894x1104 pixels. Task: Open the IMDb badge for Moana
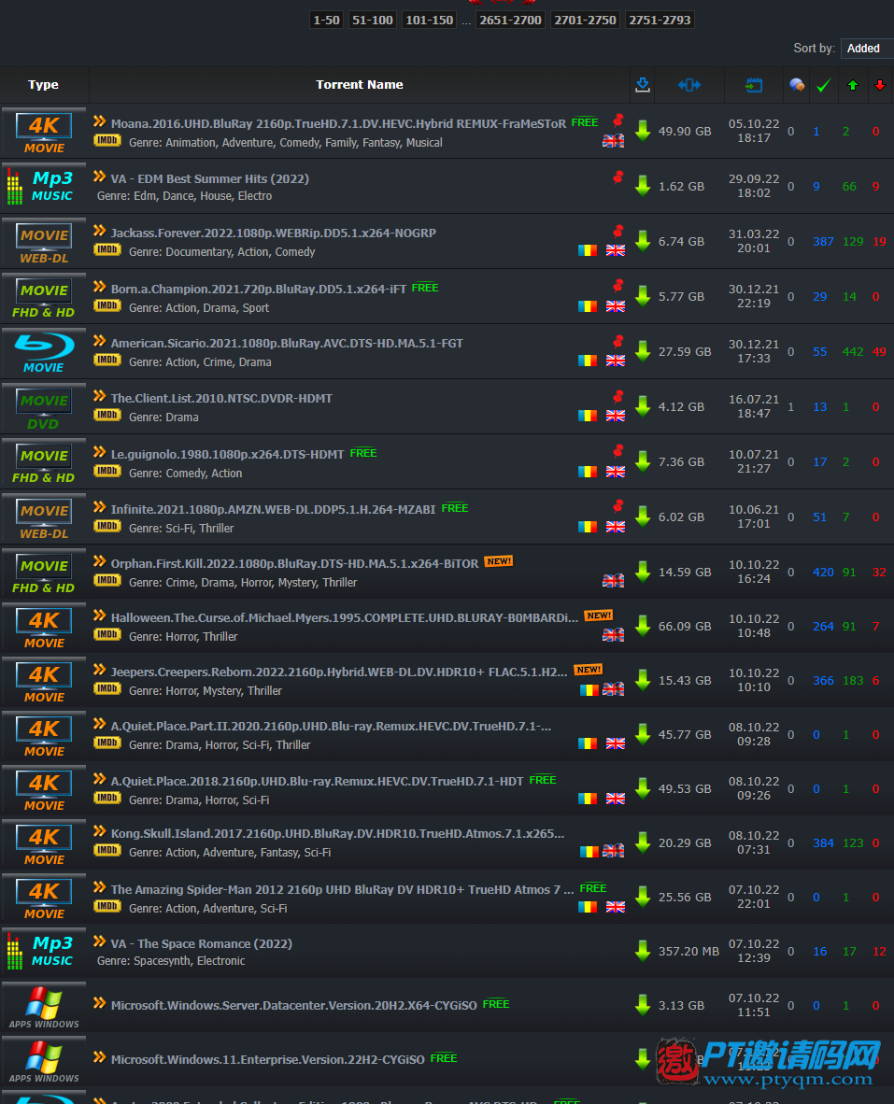[107, 141]
